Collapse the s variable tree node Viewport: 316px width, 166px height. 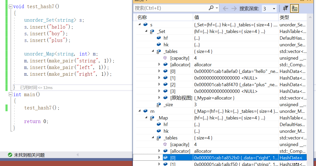(x=140, y=25)
